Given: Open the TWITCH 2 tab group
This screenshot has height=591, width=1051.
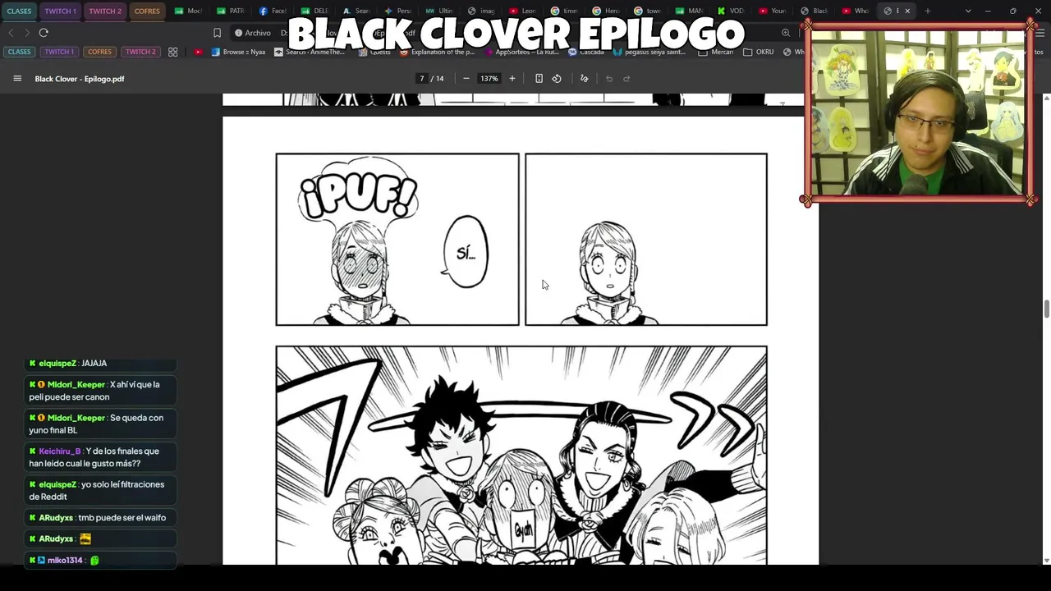Looking at the screenshot, I should [105, 11].
